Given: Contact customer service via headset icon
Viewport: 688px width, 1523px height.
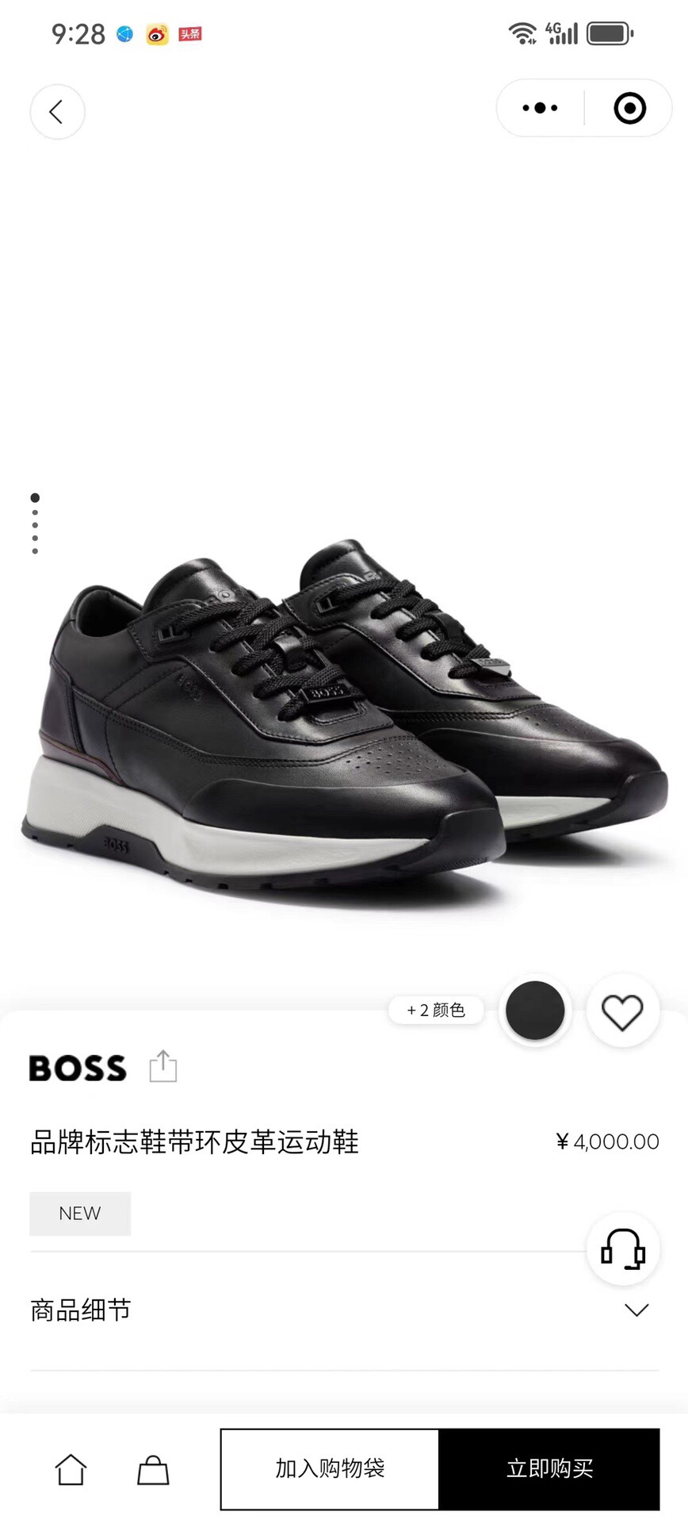Looking at the screenshot, I should [x=623, y=1249].
